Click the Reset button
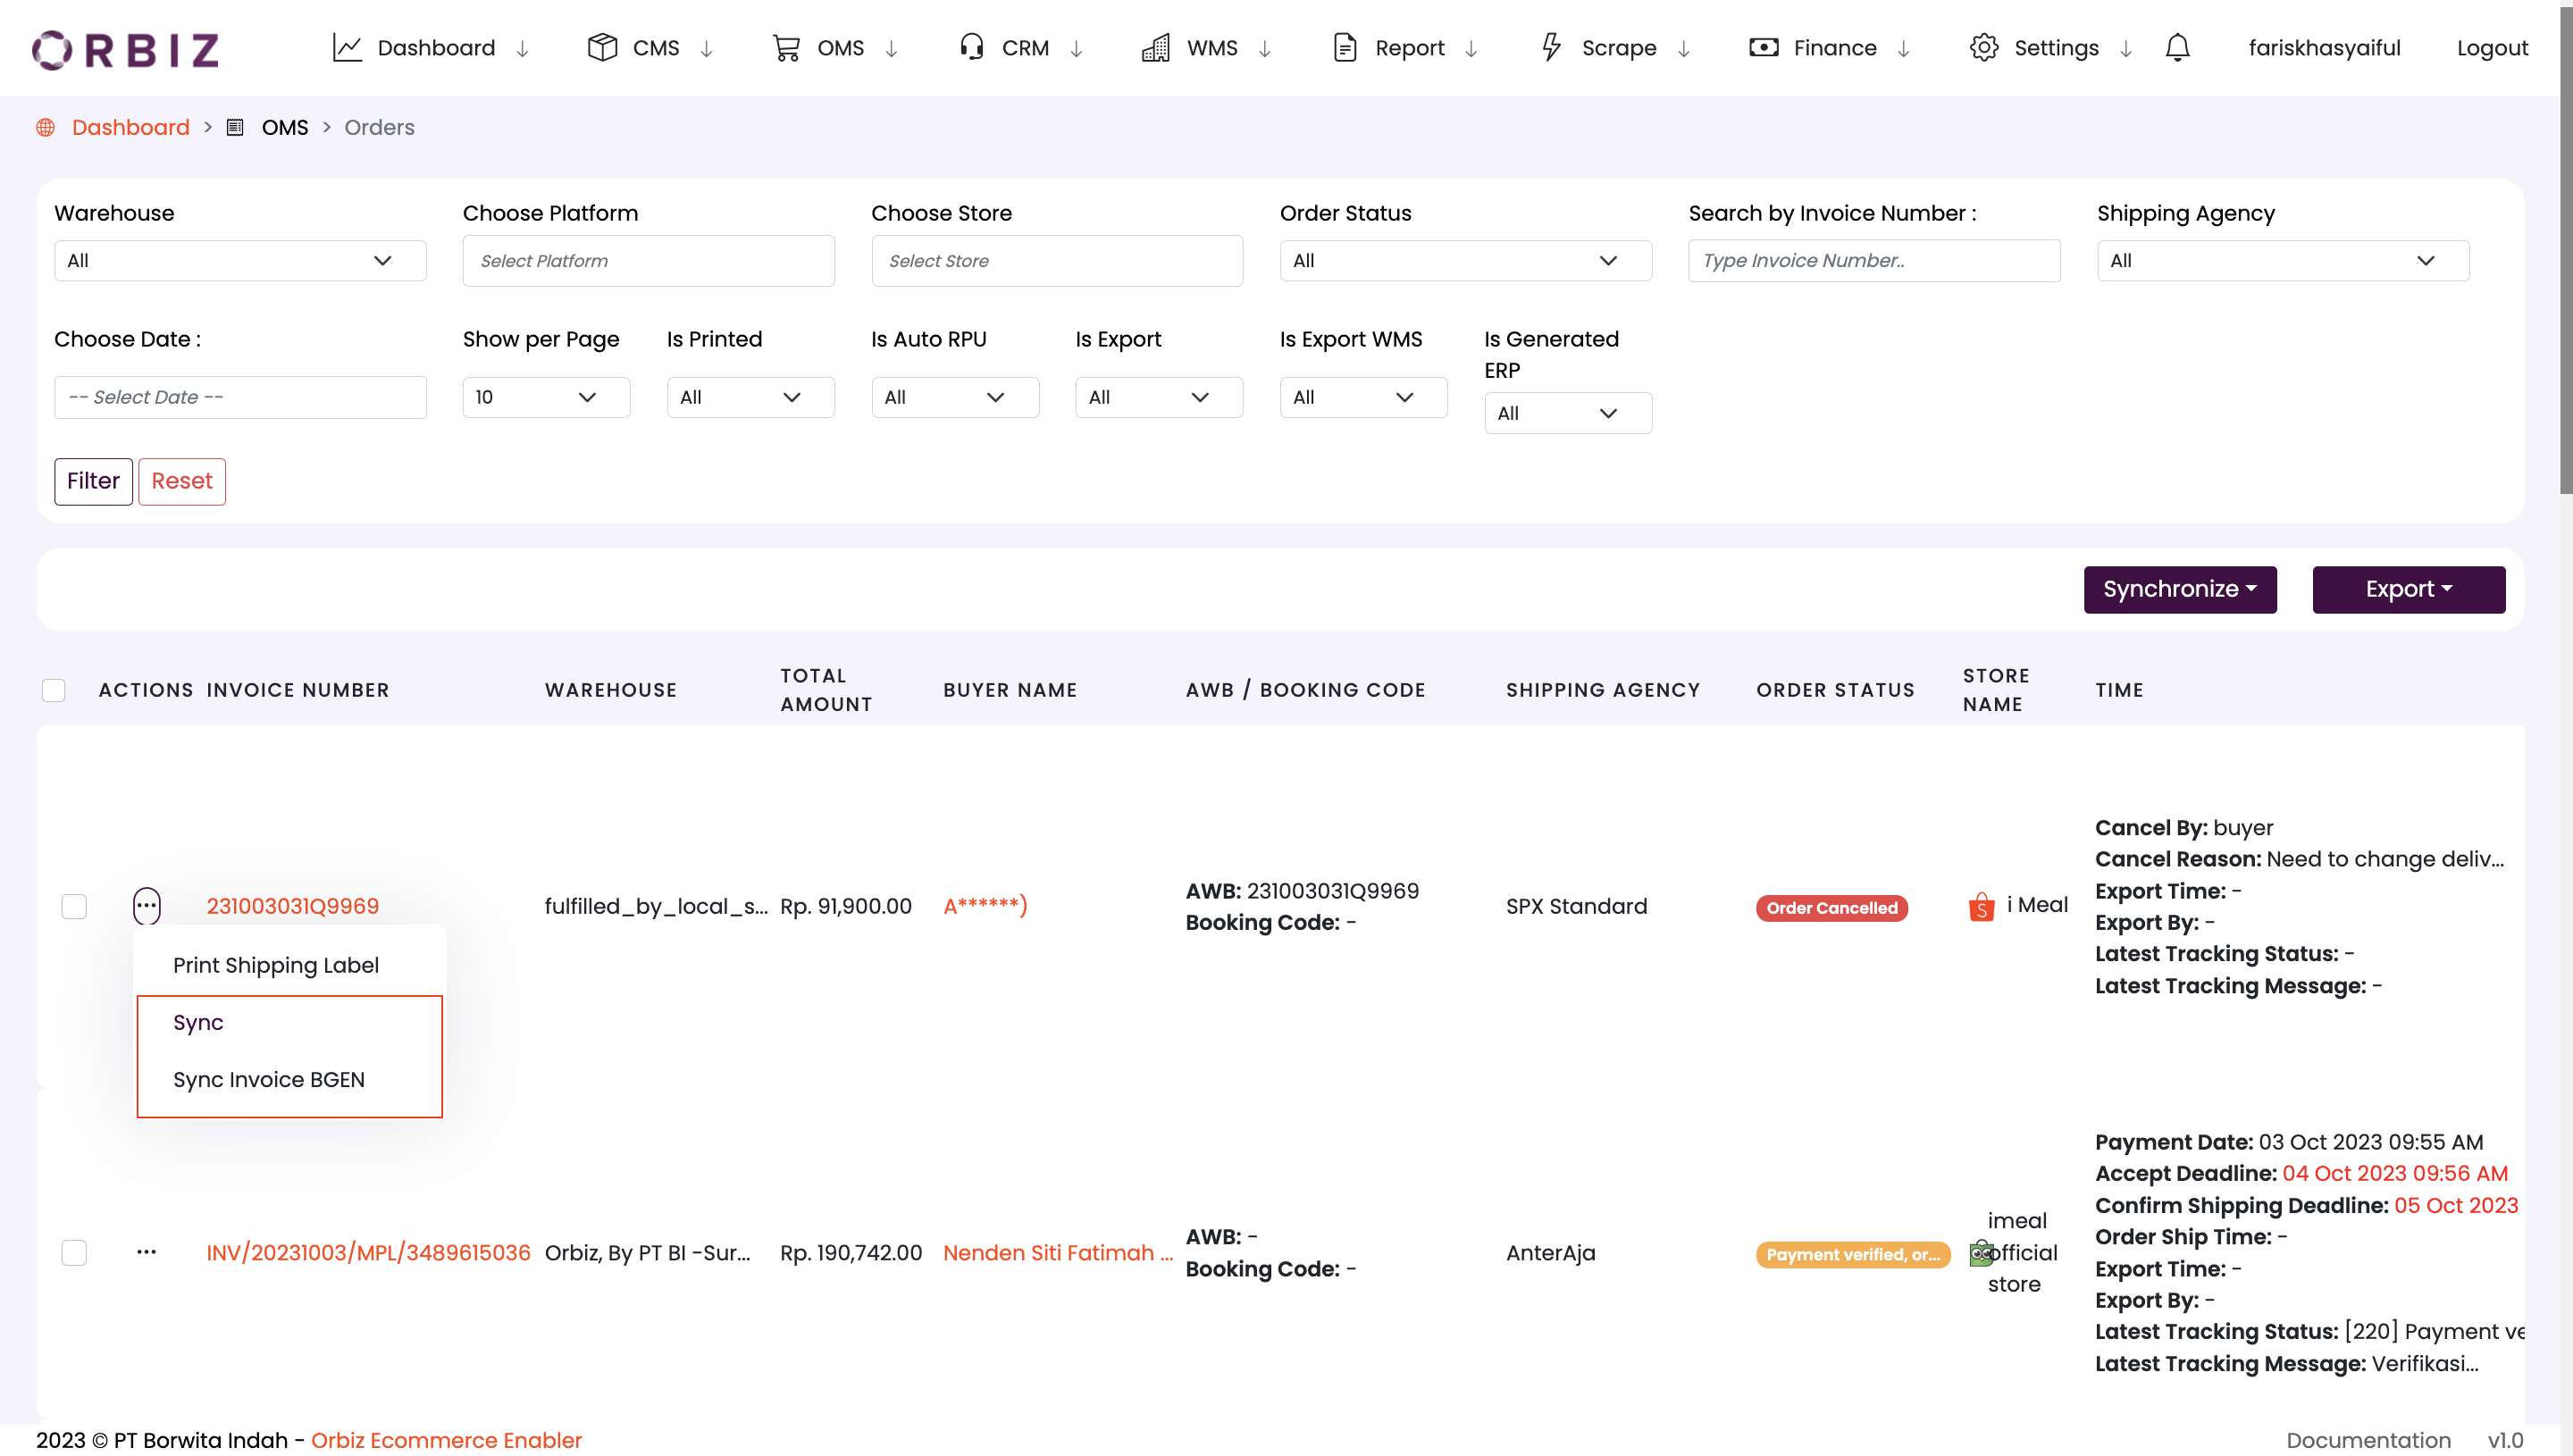 coord(182,482)
